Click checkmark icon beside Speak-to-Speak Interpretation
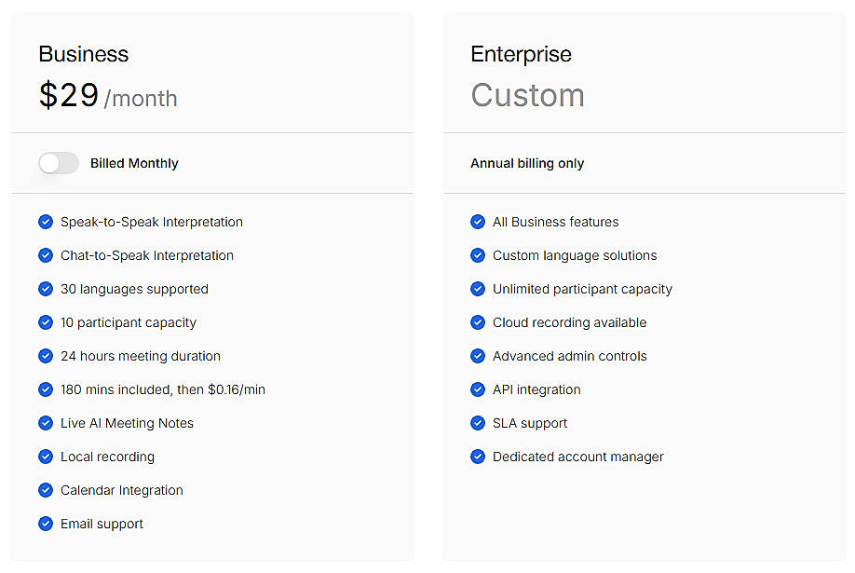This screenshot has width=855, height=573. tap(46, 222)
